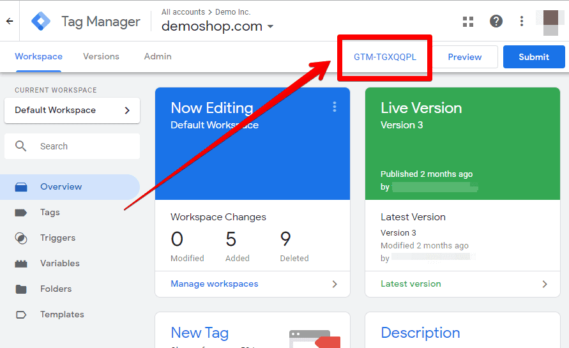Open the Google apps grid icon
The height and width of the screenshot is (348, 569).
pos(468,22)
